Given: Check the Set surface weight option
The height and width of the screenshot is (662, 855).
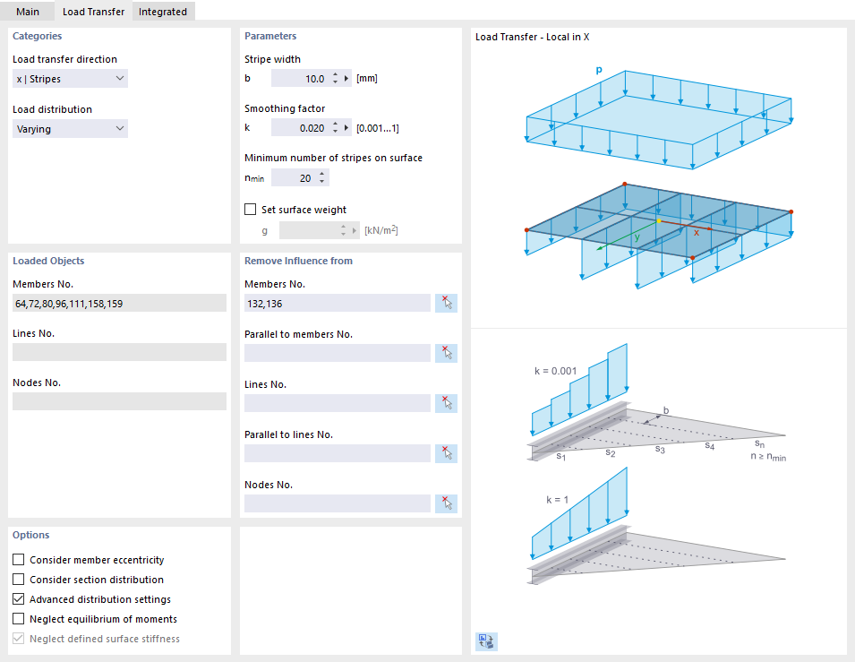Looking at the screenshot, I should [251, 209].
